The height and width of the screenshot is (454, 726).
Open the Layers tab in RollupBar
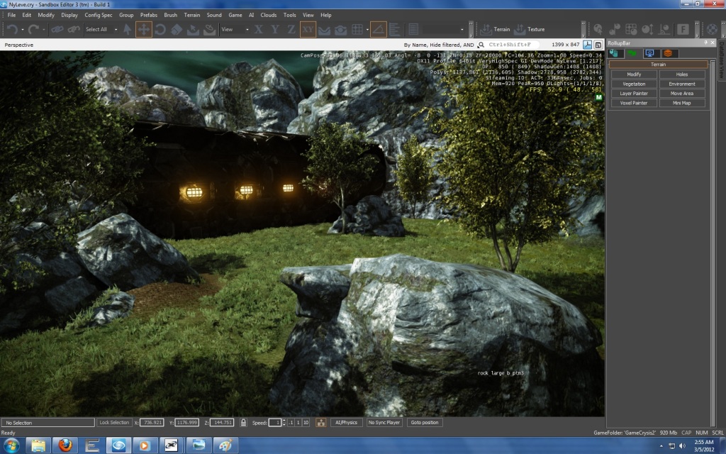(667, 53)
